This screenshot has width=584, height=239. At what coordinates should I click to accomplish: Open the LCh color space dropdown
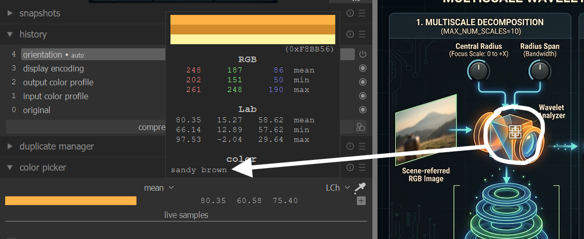tap(337, 188)
